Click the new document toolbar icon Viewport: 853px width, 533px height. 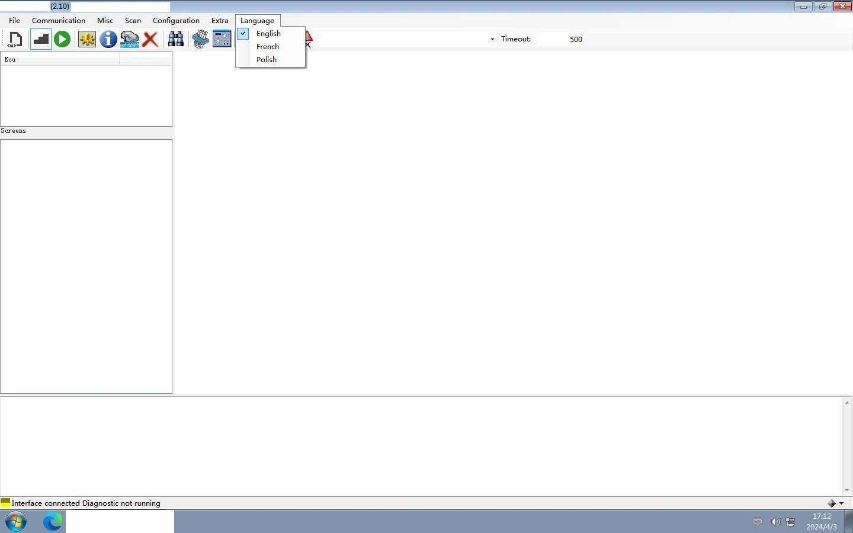click(x=15, y=40)
